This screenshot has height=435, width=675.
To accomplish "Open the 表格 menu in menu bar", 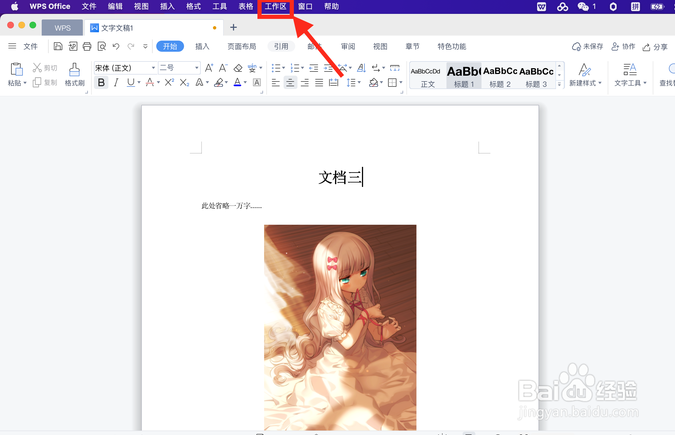I will tap(245, 6).
